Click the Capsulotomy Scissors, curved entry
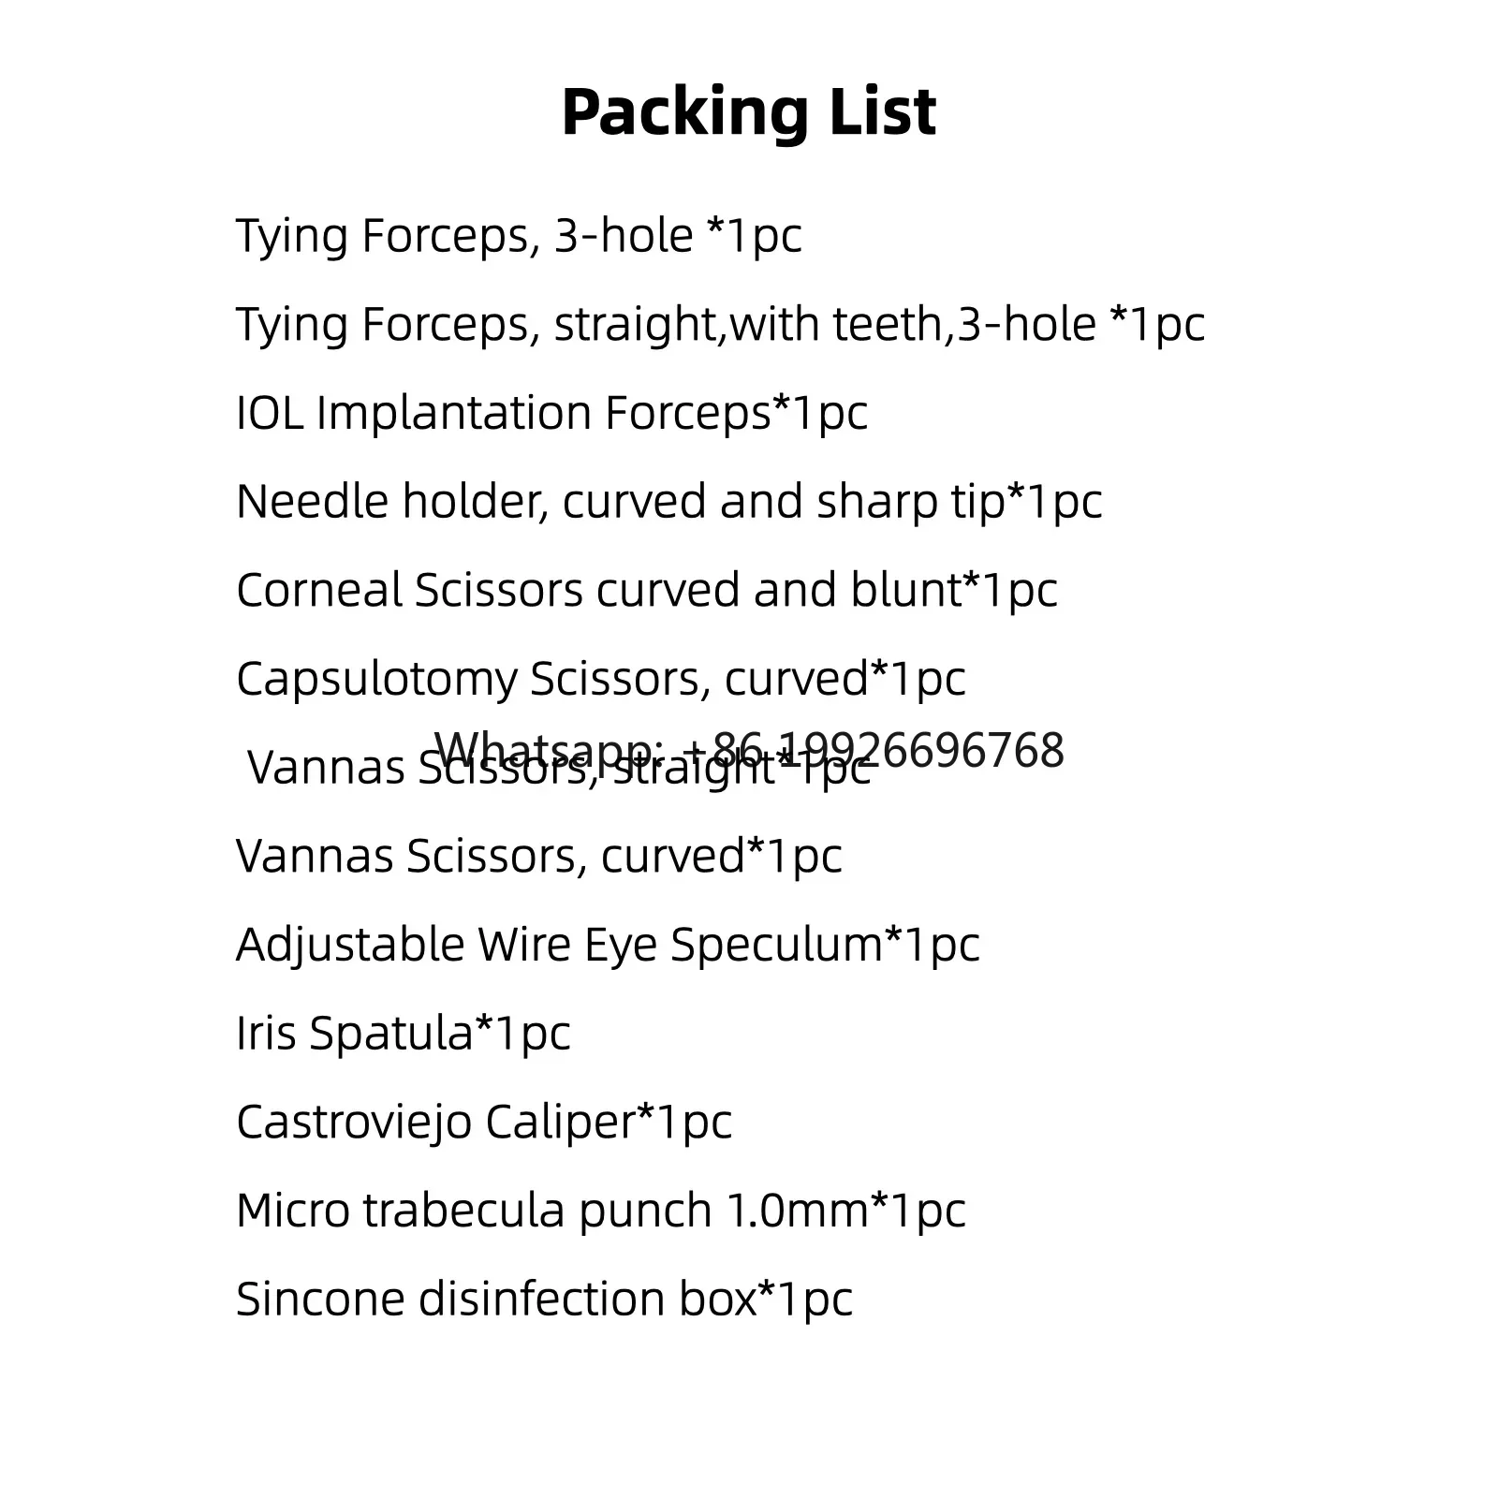1498x1498 pixels. click(600, 679)
